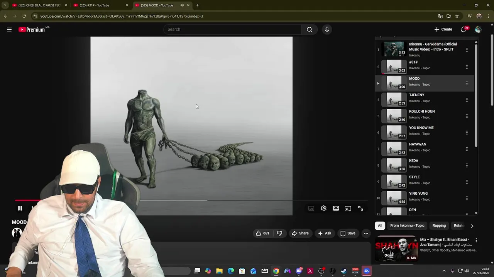Switch to the #31# - YouTube tab

pos(101,5)
